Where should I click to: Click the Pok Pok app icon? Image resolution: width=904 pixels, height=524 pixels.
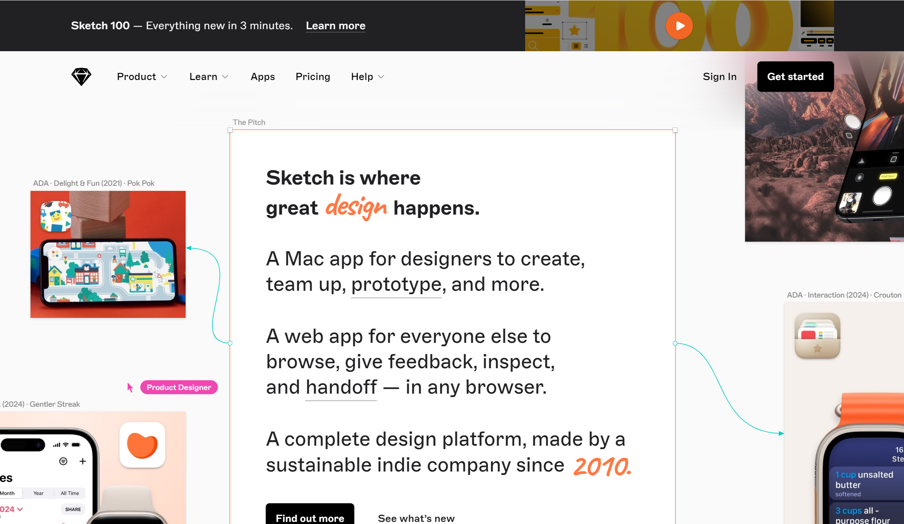tap(56, 216)
